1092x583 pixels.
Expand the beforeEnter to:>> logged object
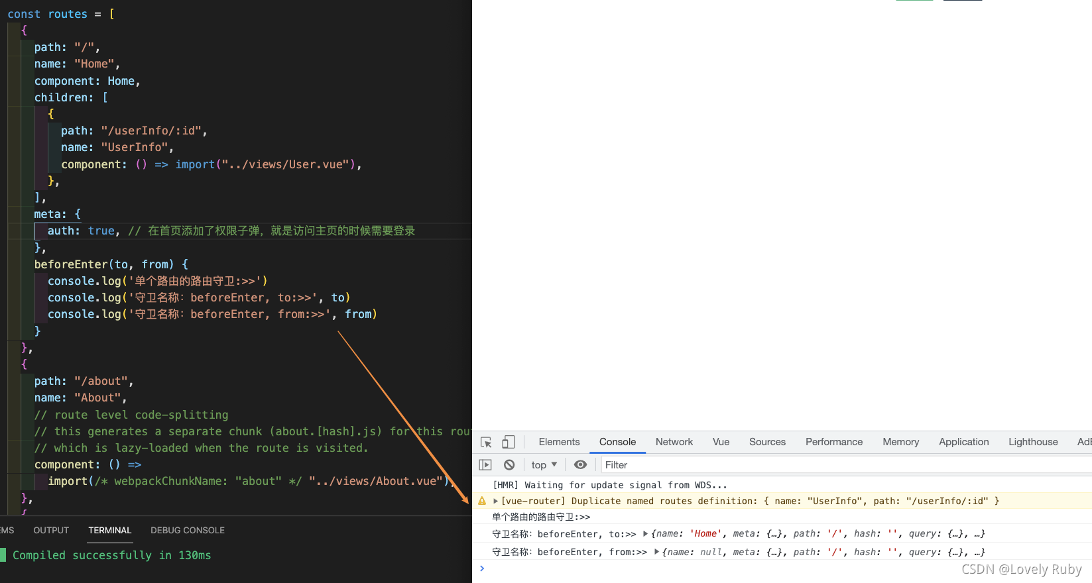tap(645, 533)
